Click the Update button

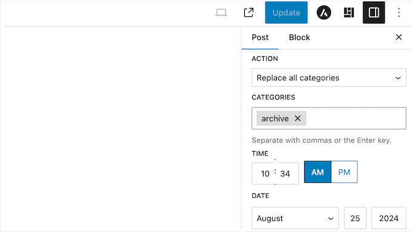tap(286, 13)
